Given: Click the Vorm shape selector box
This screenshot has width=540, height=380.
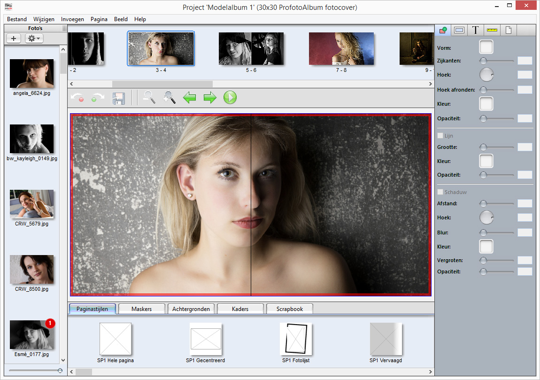Looking at the screenshot, I should pyautogui.click(x=486, y=47).
